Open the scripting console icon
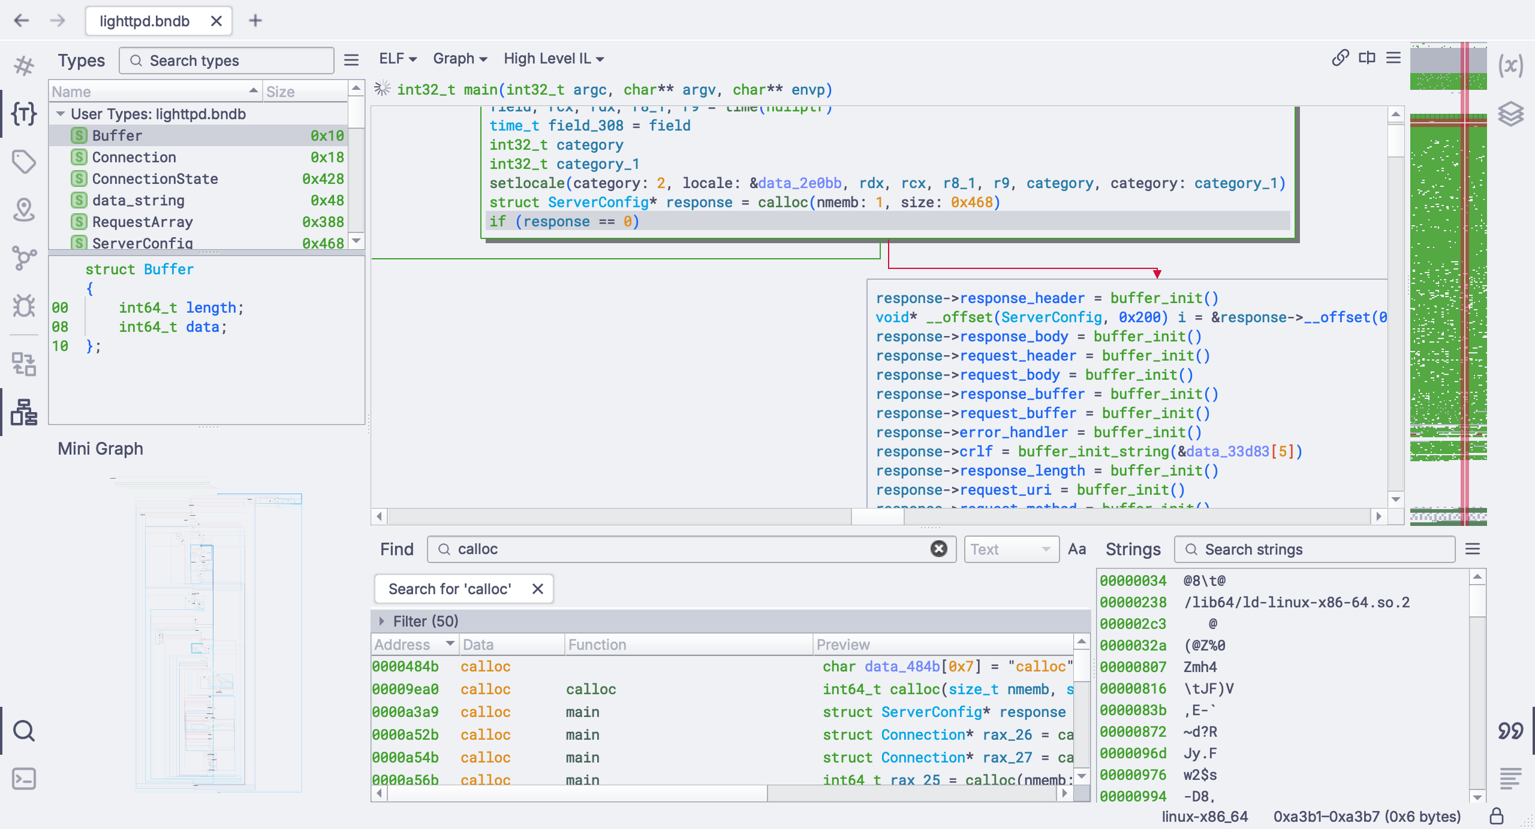Image resolution: width=1535 pixels, height=829 pixels. (24, 779)
